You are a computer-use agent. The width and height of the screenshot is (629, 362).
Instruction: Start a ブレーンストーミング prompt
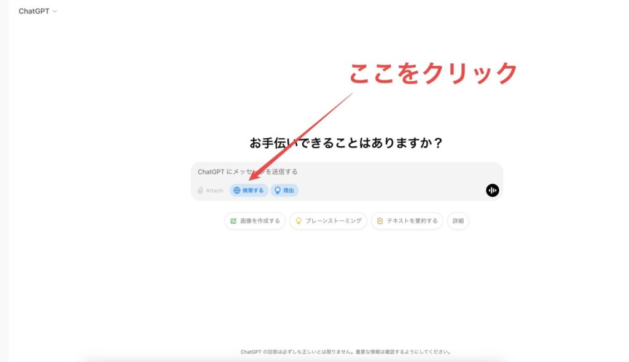[330, 221]
